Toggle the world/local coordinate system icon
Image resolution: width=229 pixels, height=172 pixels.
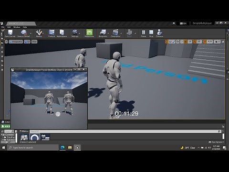click(178, 42)
